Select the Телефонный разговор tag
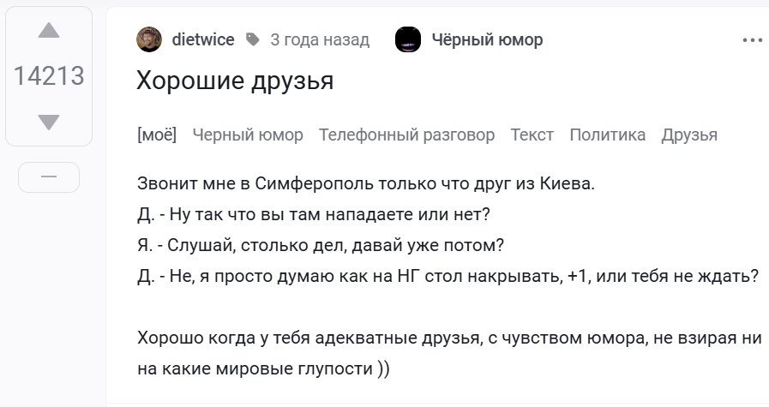Image resolution: width=769 pixels, height=407 pixels. pyautogui.click(x=406, y=135)
